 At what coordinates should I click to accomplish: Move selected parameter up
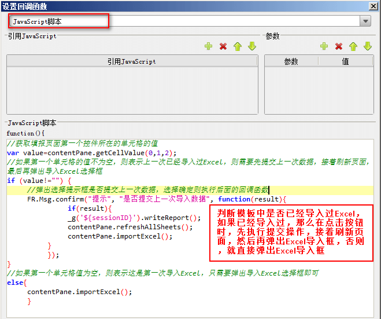click(353, 46)
